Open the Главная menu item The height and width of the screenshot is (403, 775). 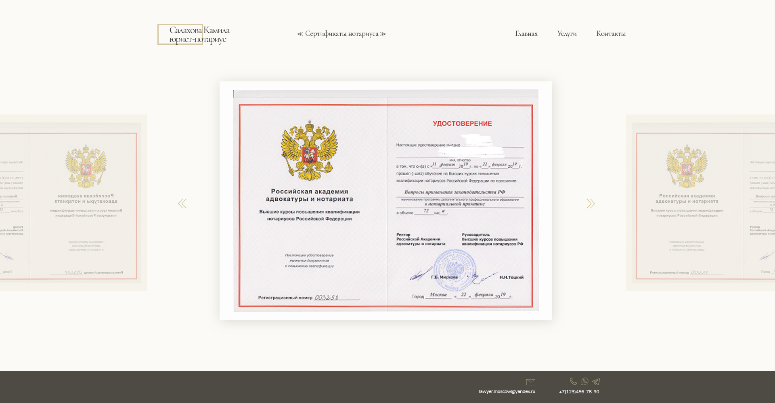pyautogui.click(x=526, y=33)
